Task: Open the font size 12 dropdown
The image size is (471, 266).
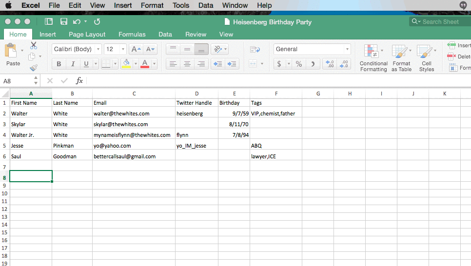Action: pos(116,49)
